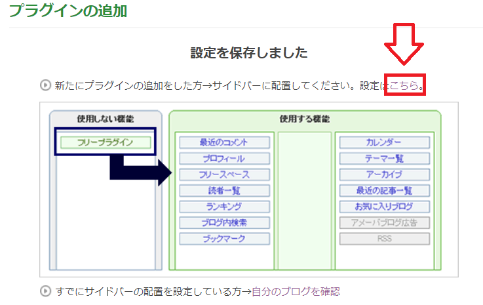Click the greyed アメーバブログ広告 box
Screen dimensions: 483x305
pos(385,222)
